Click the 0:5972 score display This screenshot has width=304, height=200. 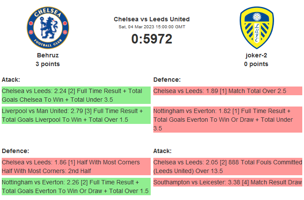(x=152, y=39)
